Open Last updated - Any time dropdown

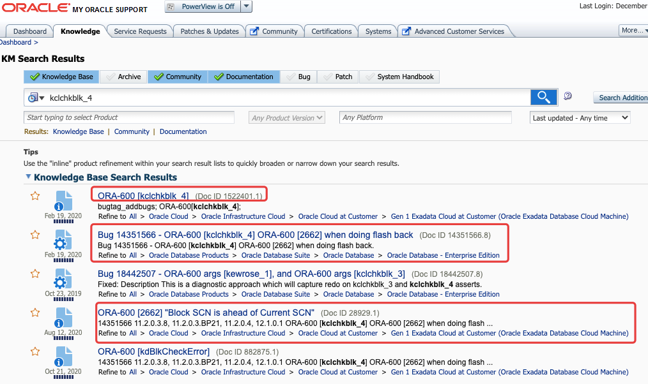580,118
